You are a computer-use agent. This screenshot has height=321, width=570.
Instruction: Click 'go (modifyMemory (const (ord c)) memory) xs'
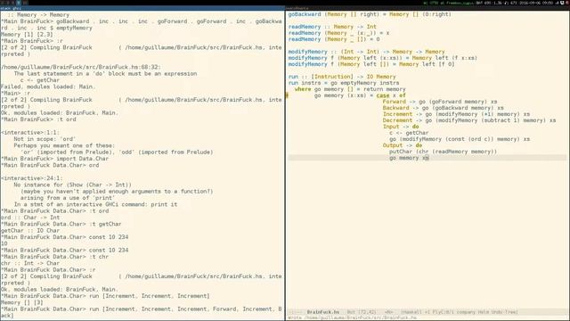point(460,139)
